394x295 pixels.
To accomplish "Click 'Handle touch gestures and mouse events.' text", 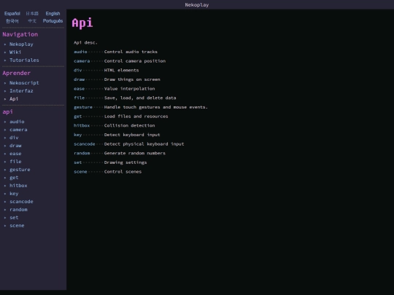I will (x=156, y=107).
